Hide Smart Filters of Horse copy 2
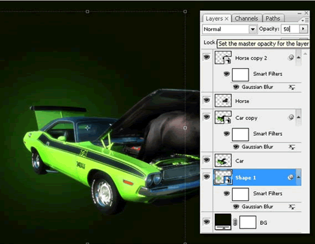 [x=226, y=74]
